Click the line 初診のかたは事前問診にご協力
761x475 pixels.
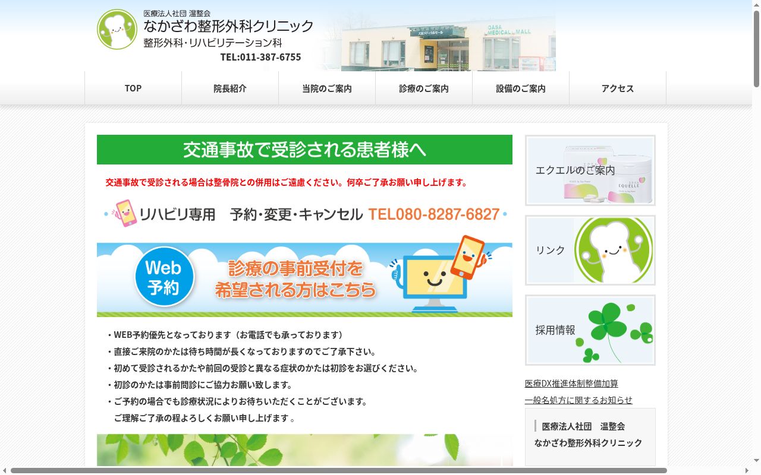[x=200, y=385]
